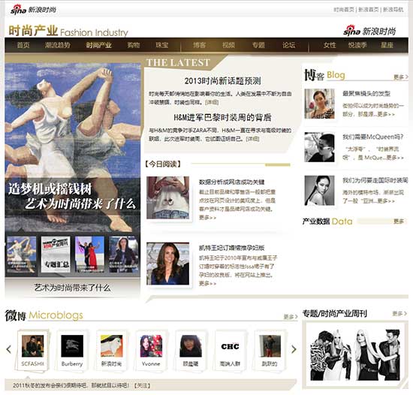Open blog post 最聚焦镜头的发型
The height and width of the screenshot is (395, 413).
tap(366, 93)
